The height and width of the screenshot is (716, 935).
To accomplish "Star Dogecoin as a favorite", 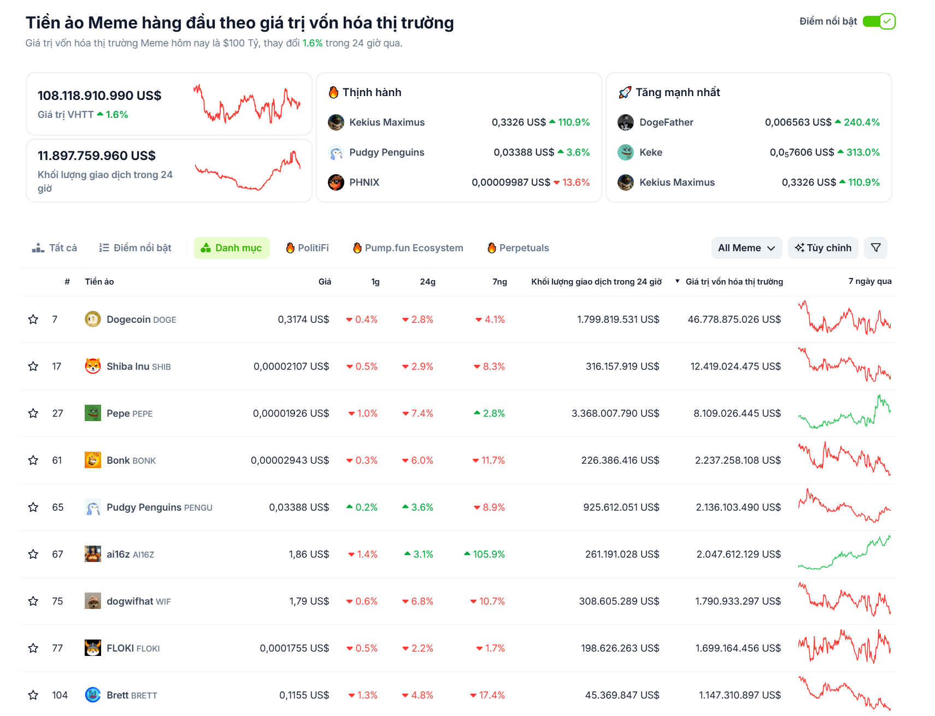I will coord(33,319).
